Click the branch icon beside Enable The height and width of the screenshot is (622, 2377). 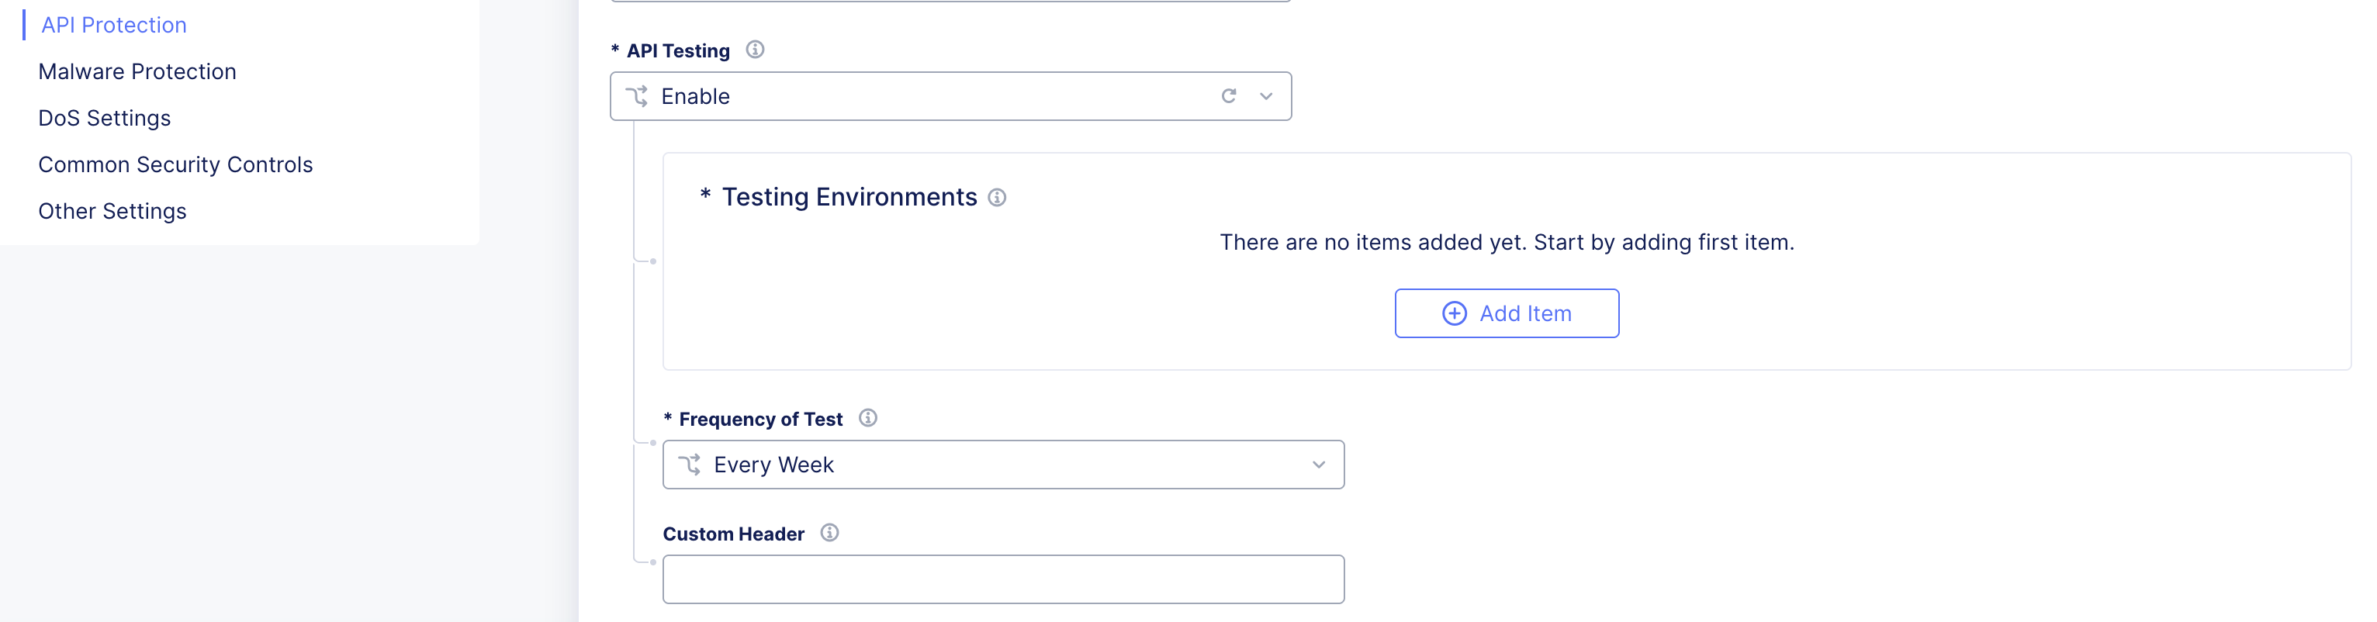(638, 96)
